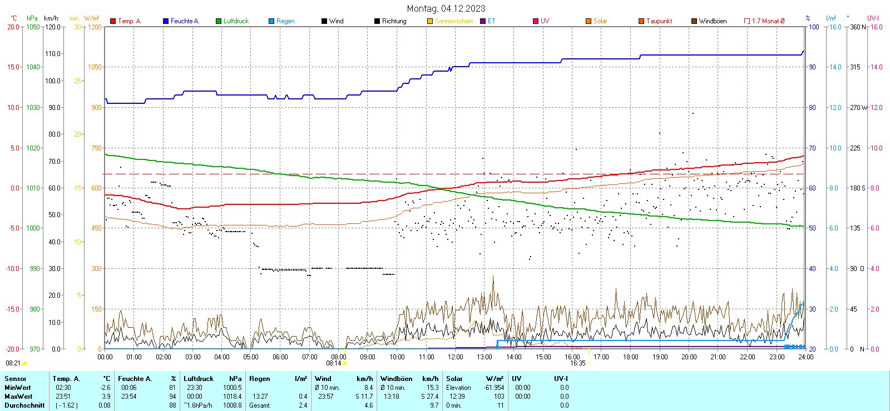
Task: Click the black Wind legend square
Action: (x=324, y=21)
